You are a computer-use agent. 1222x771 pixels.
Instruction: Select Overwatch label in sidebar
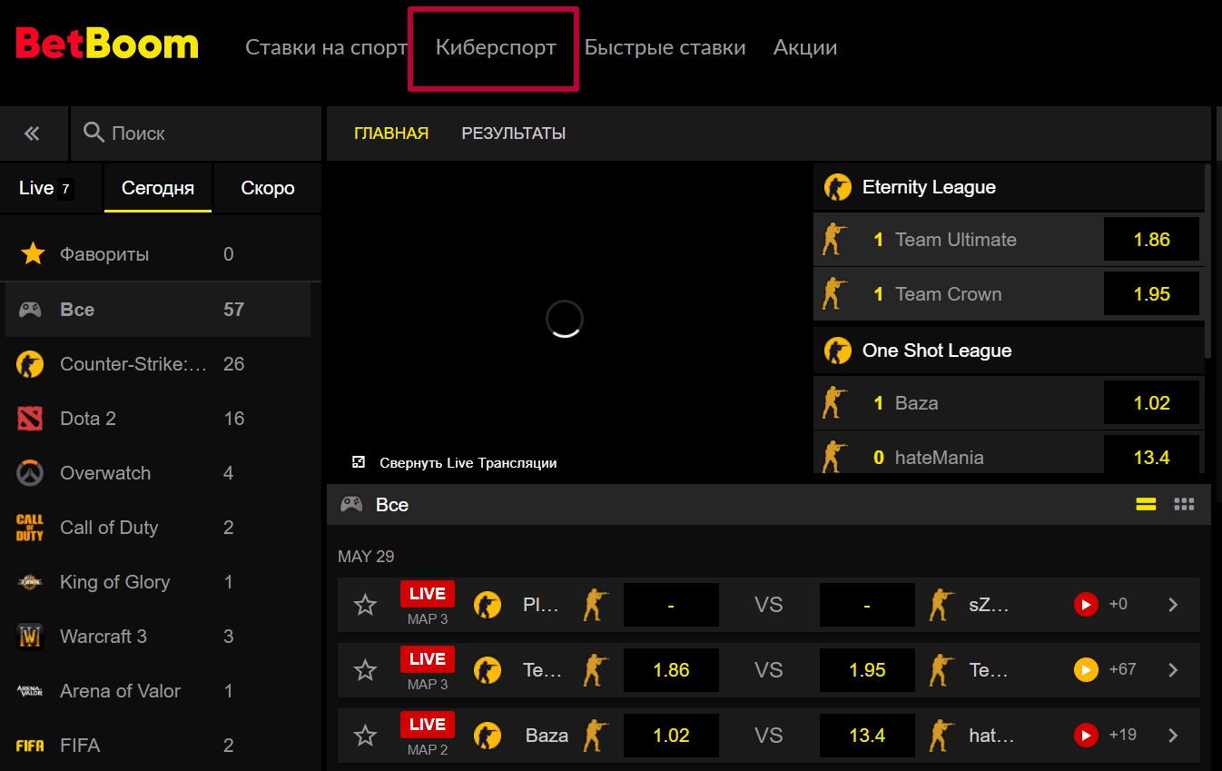105,473
